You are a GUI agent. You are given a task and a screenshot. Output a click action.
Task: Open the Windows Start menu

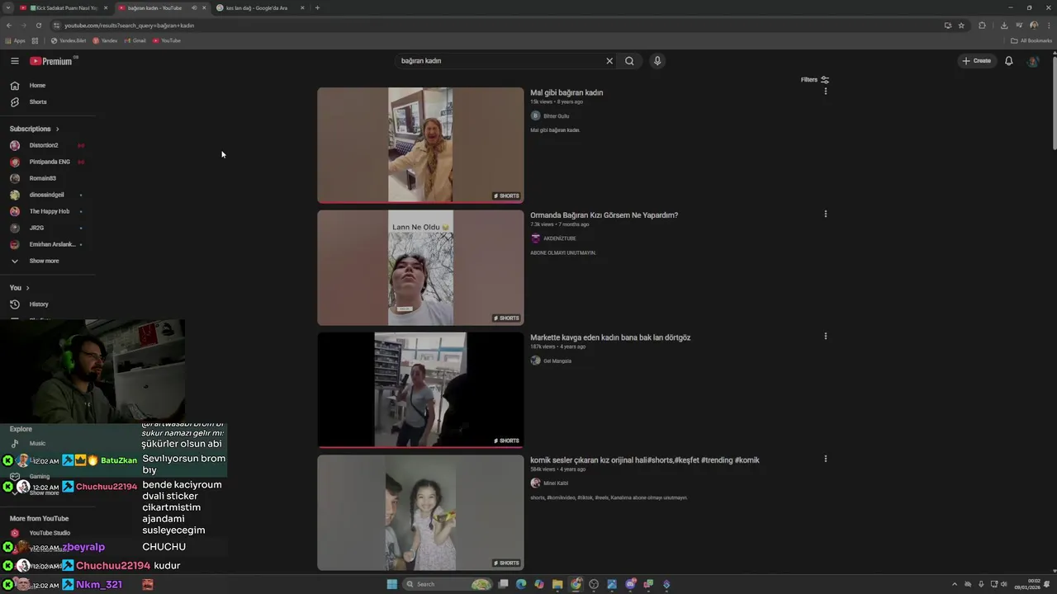pos(391,584)
